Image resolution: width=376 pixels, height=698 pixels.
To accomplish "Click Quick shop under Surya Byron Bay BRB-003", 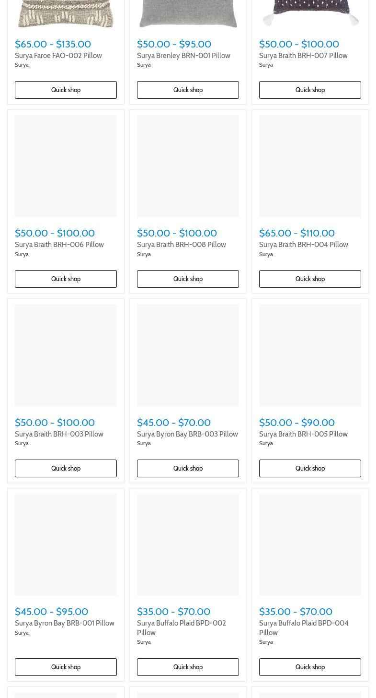I will tap(188, 468).
